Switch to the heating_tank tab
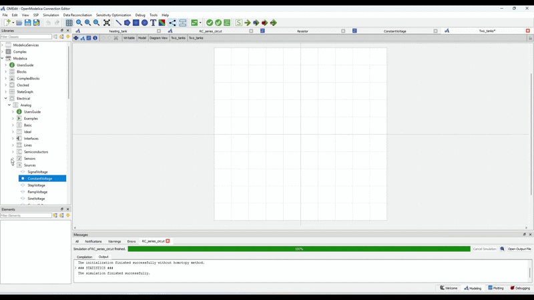The image size is (534, 300). pyautogui.click(x=118, y=31)
